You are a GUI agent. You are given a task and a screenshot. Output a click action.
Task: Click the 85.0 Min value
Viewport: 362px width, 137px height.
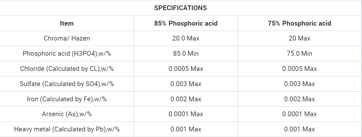[186, 54]
